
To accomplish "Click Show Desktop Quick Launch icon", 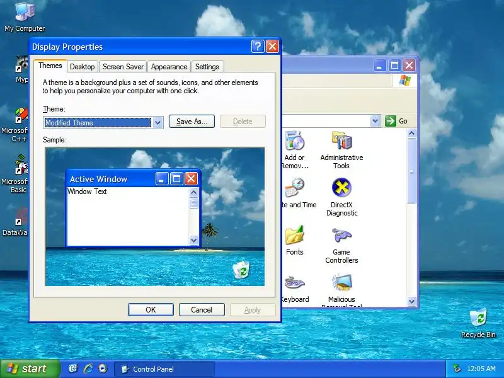I will [73, 369].
